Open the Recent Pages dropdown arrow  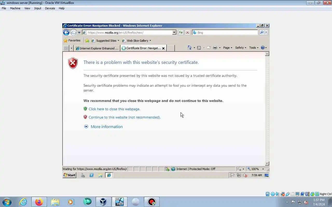coord(79,33)
